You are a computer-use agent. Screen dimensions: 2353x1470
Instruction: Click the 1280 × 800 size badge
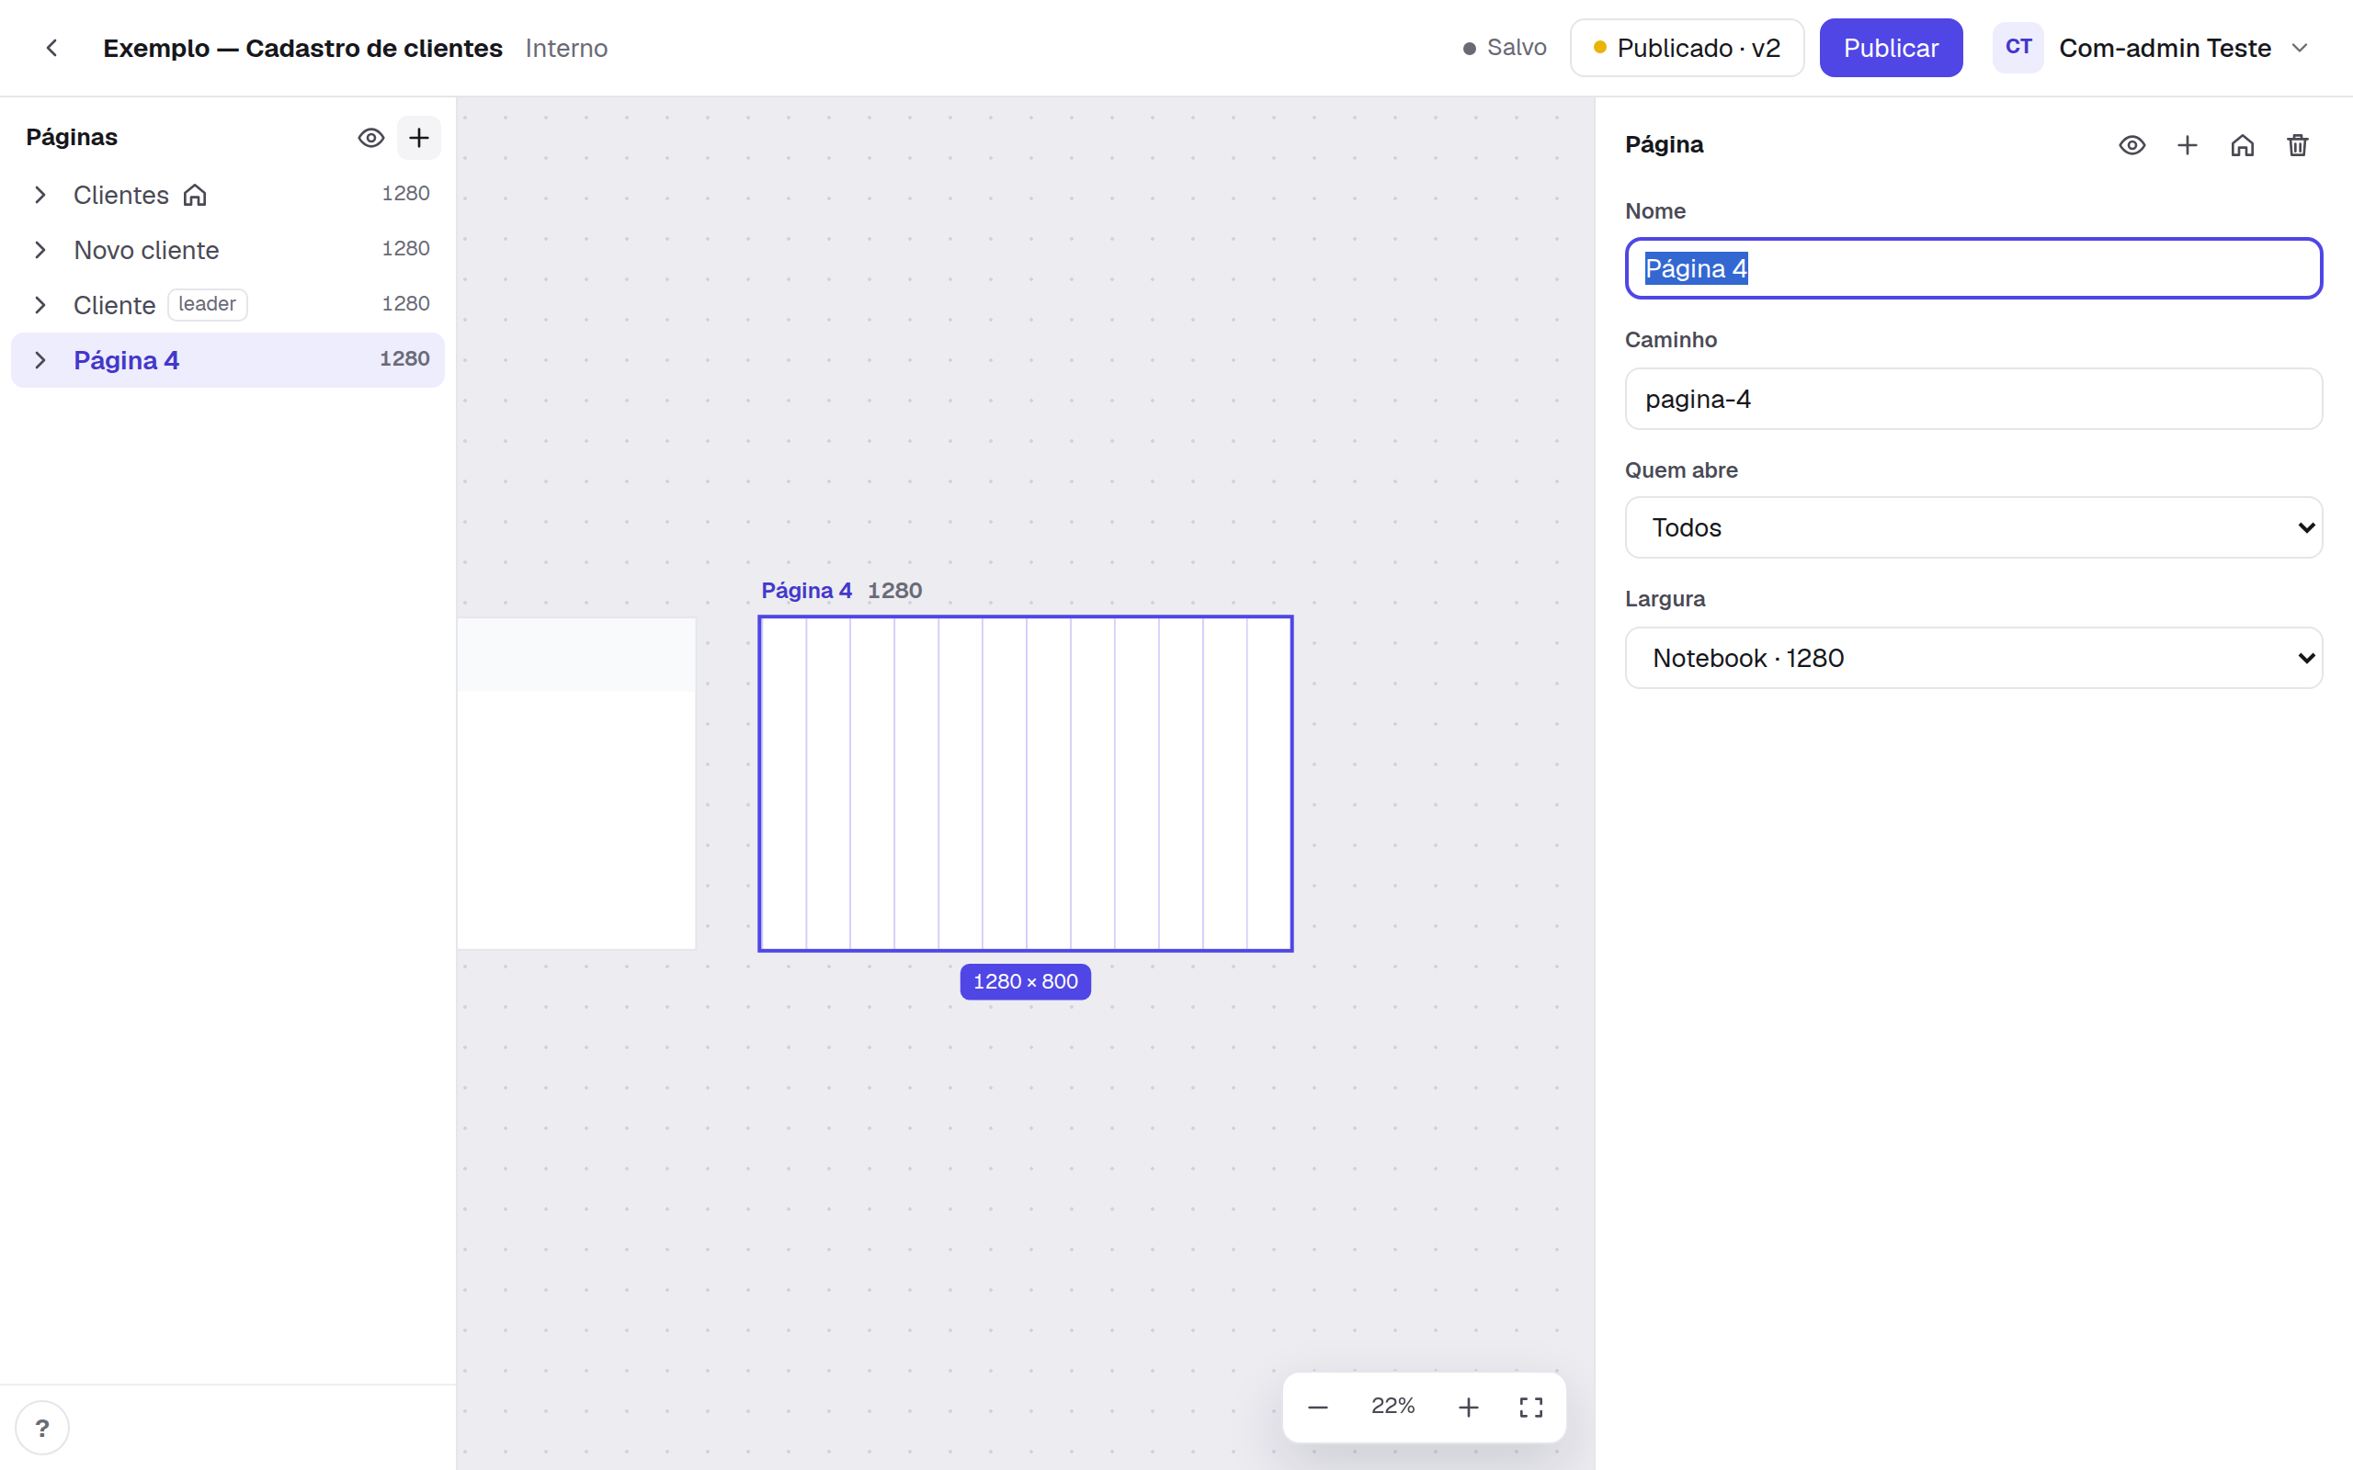(1025, 981)
